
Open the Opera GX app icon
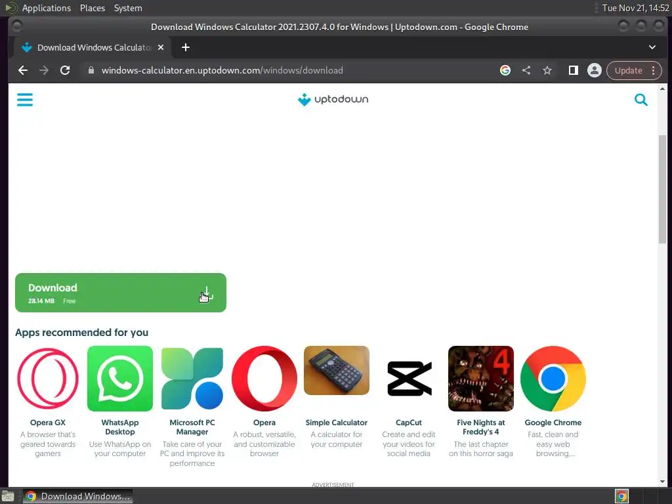point(48,379)
